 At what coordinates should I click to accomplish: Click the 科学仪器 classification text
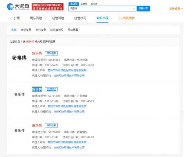point(82,60)
